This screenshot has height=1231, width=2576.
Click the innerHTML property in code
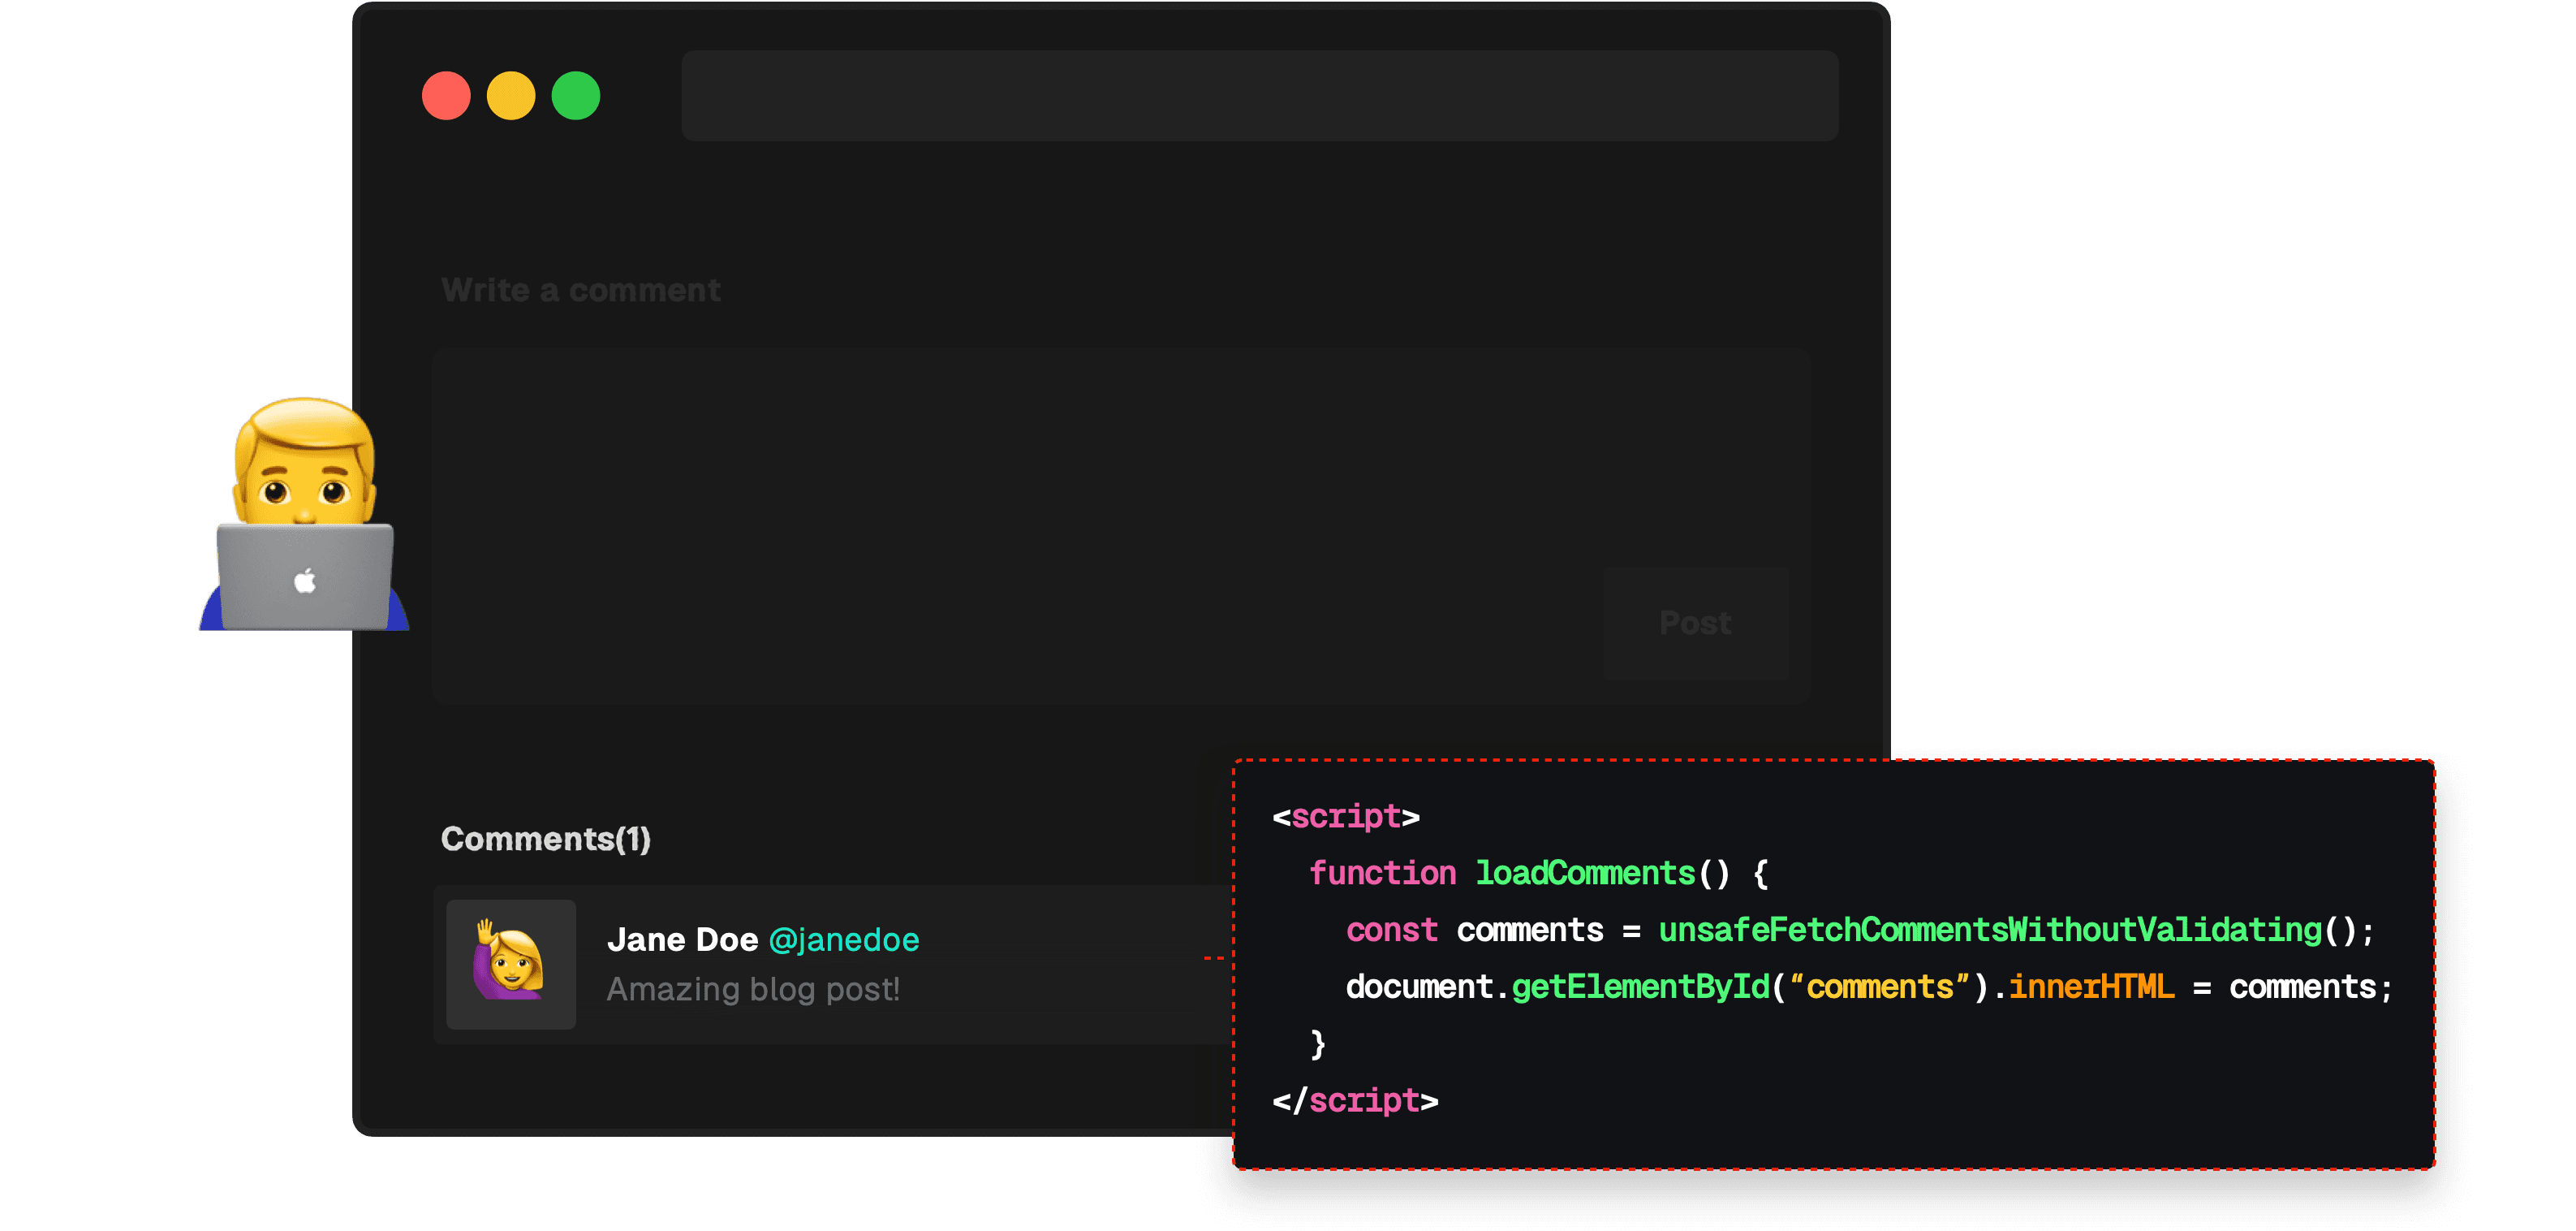coord(2091,987)
